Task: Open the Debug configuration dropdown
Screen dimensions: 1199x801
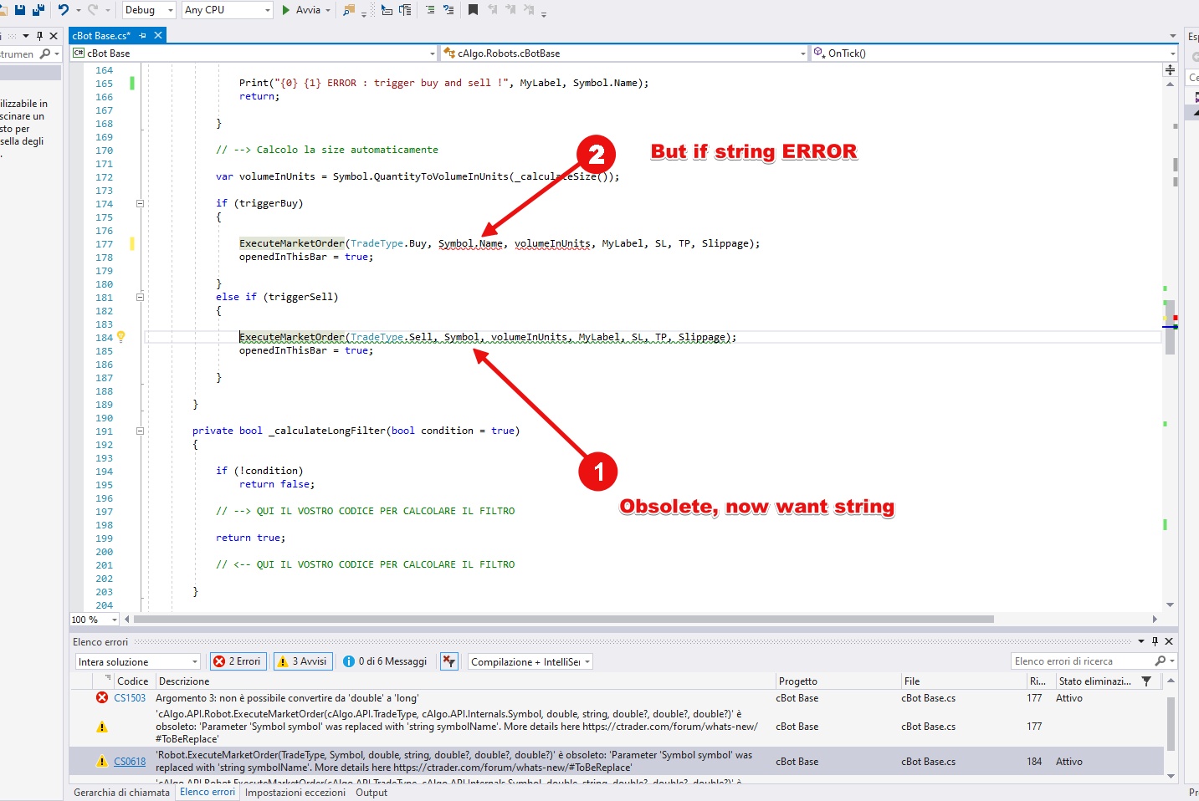Action: tap(149, 10)
